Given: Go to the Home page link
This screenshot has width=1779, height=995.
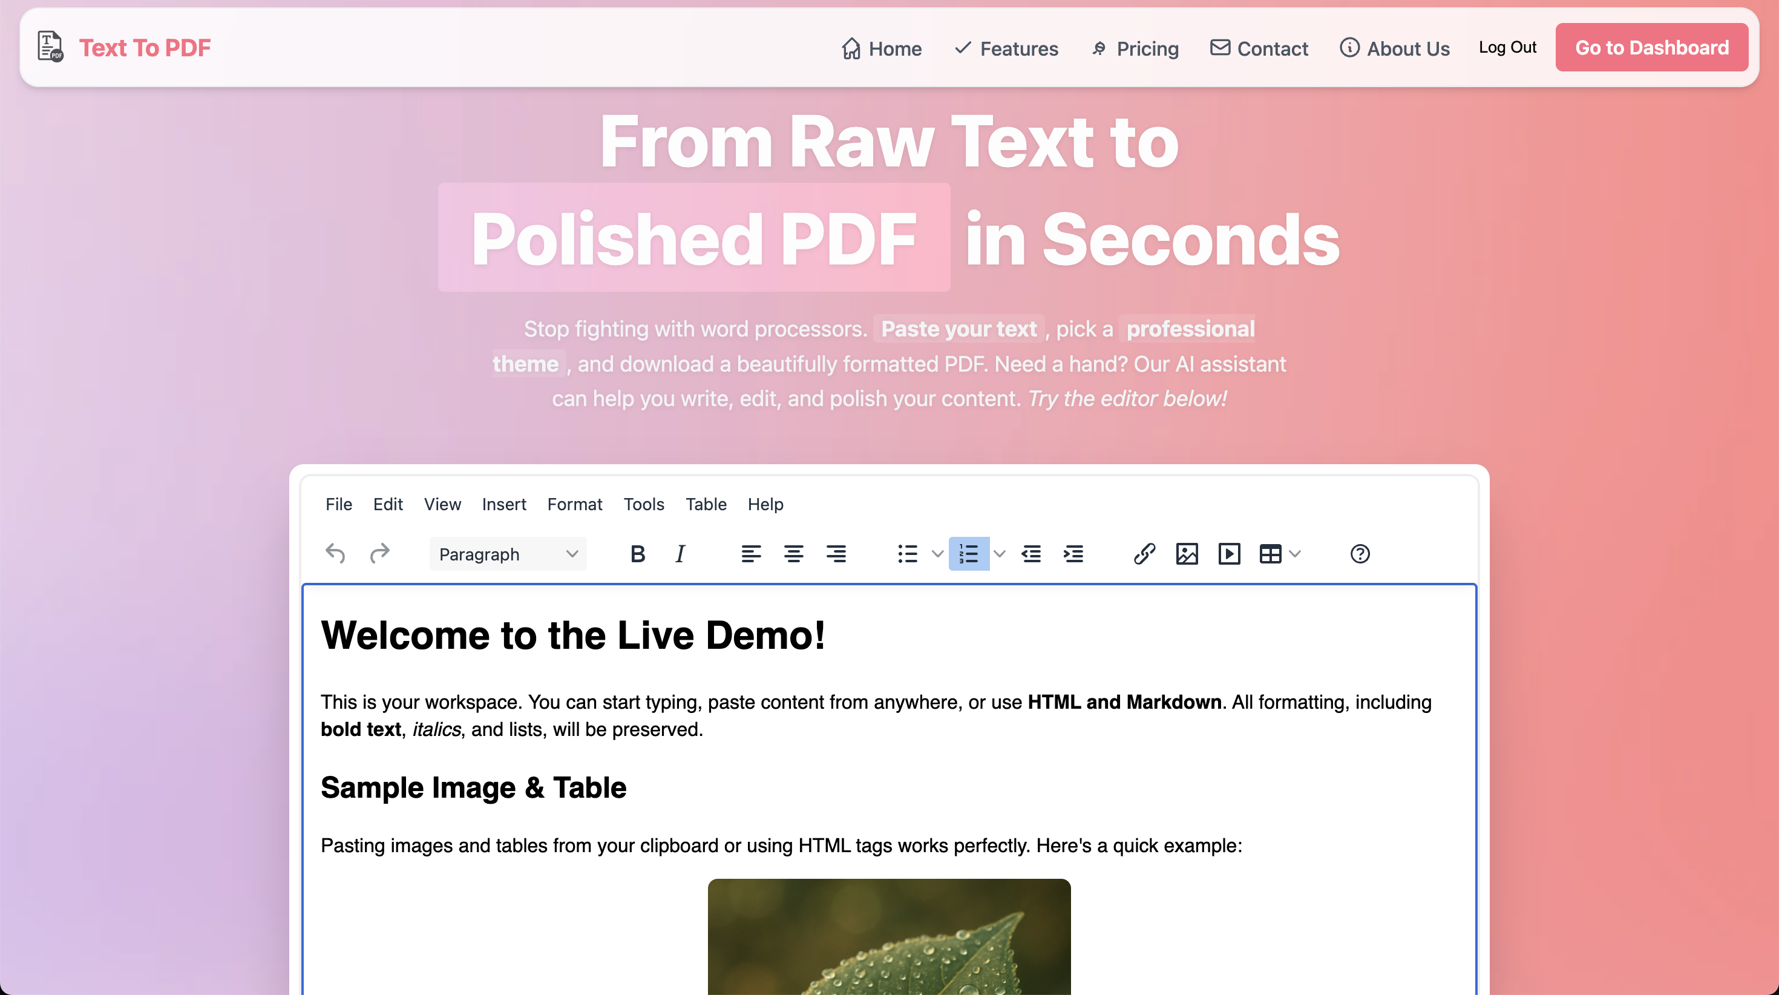Looking at the screenshot, I should [x=881, y=48].
